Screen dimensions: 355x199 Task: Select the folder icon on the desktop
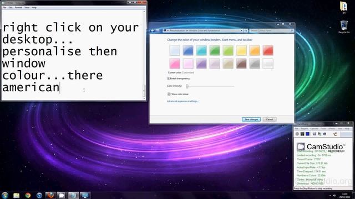(x=344, y=7)
